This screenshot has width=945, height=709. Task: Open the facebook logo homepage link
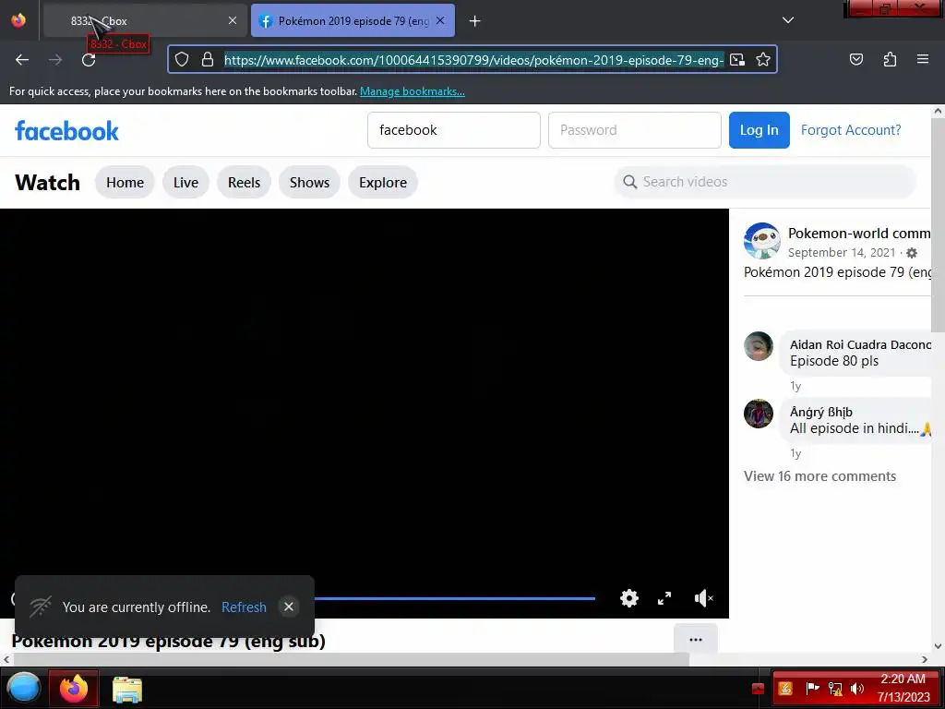click(x=66, y=131)
